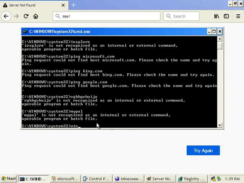244x183 pixels.
Task: Minimize the browser window
Action: (x=230, y=4)
